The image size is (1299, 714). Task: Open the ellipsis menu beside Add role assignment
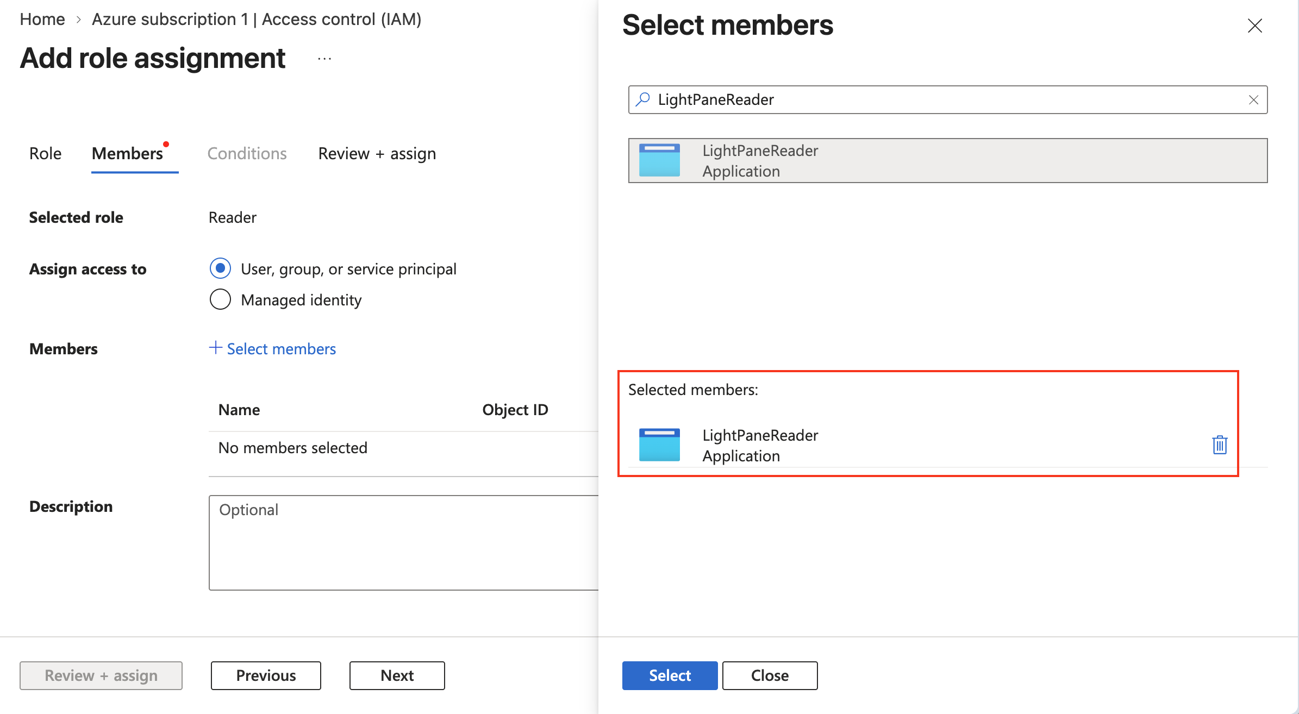[324, 59]
